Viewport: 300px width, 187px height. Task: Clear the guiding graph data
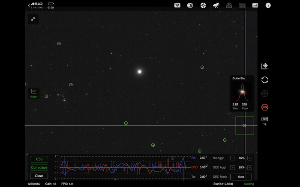pyautogui.click(x=39, y=176)
